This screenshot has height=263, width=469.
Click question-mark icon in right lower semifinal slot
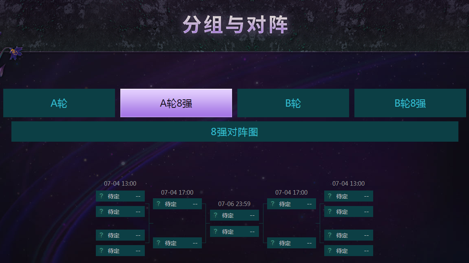pyautogui.click(x=272, y=243)
